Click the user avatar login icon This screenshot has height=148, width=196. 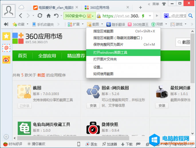(9, 11)
